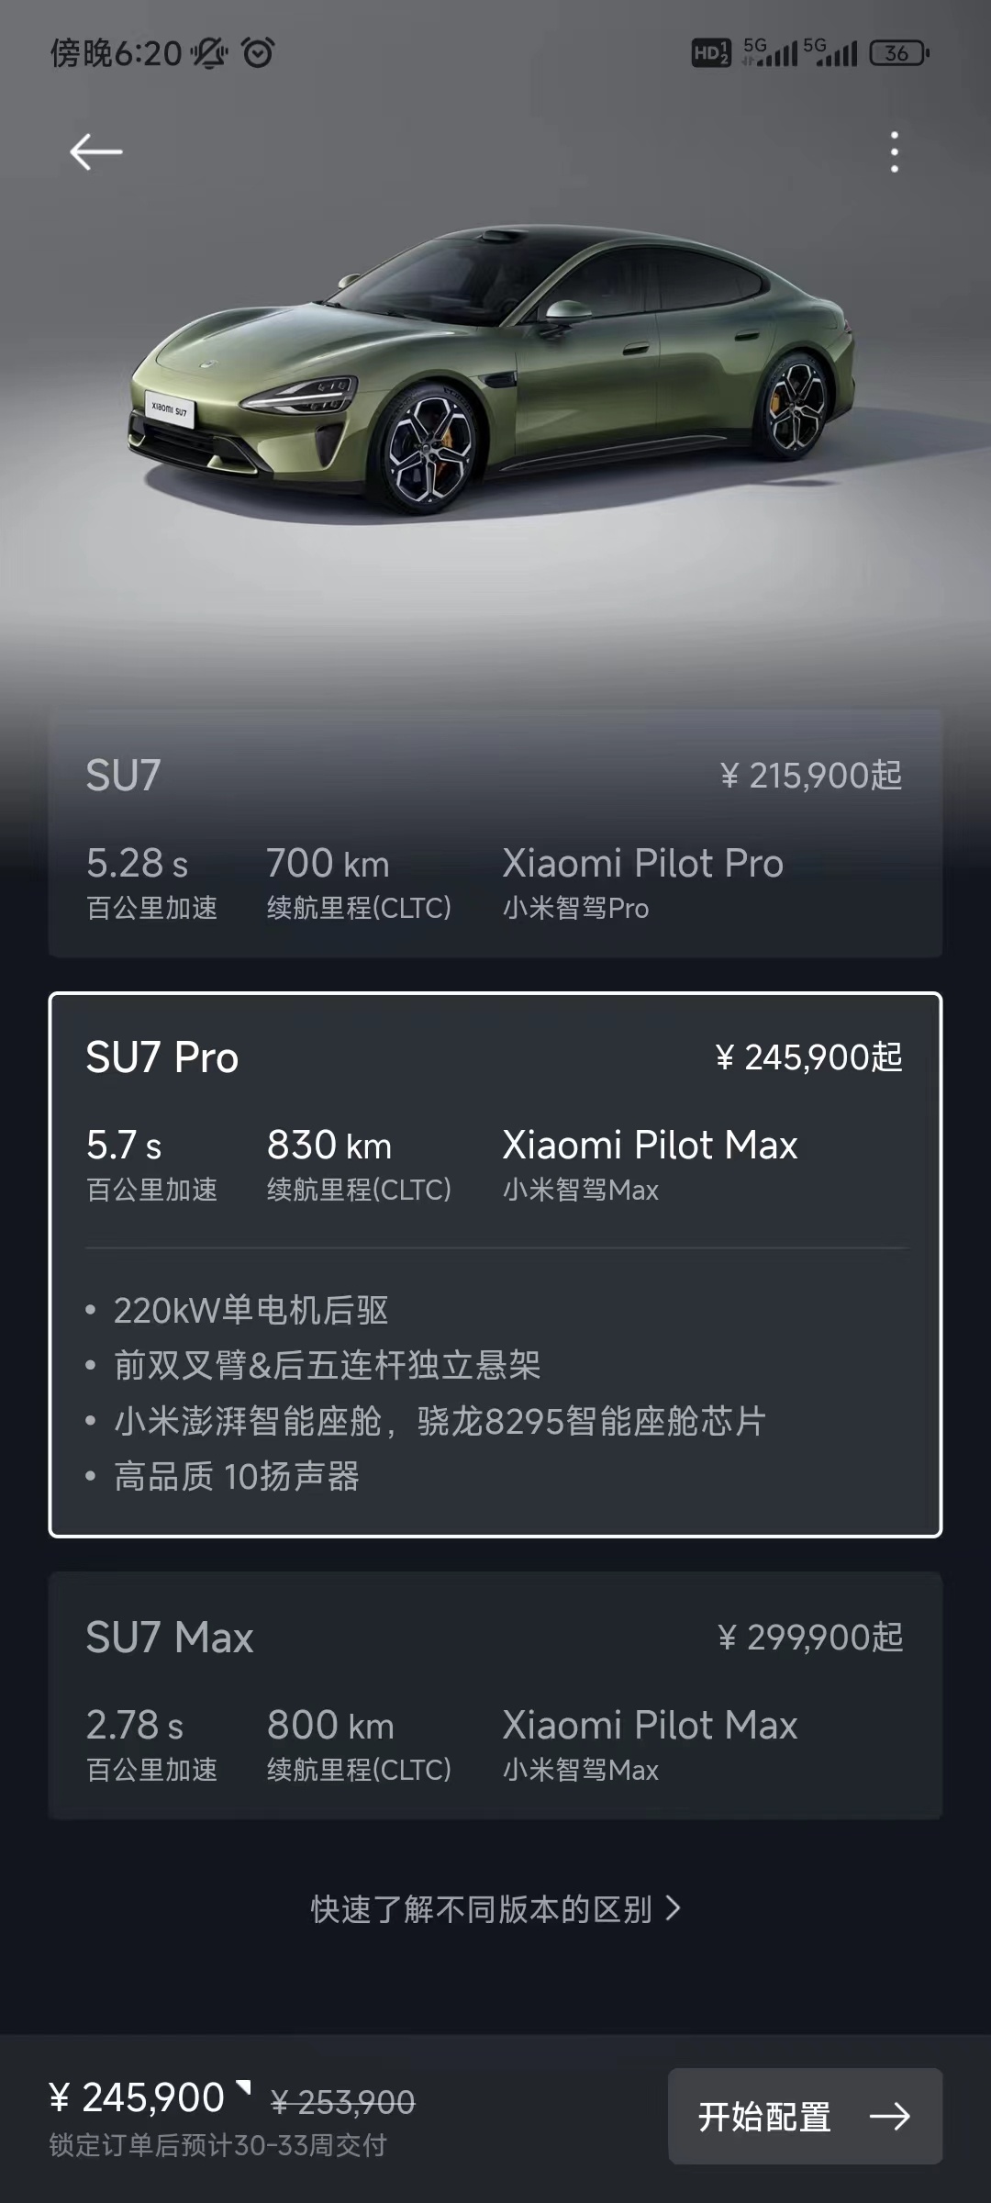This screenshot has height=2203, width=991.
Task: Tap the Xiaomi Pilot Pro label
Action: coord(642,863)
